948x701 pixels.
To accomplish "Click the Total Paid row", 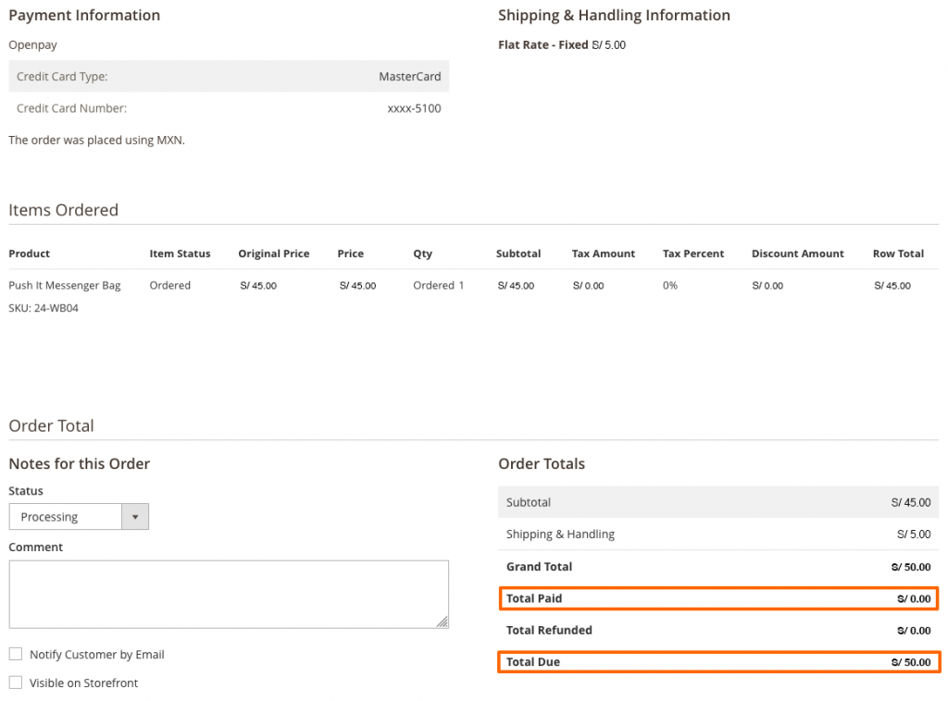I will click(718, 598).
